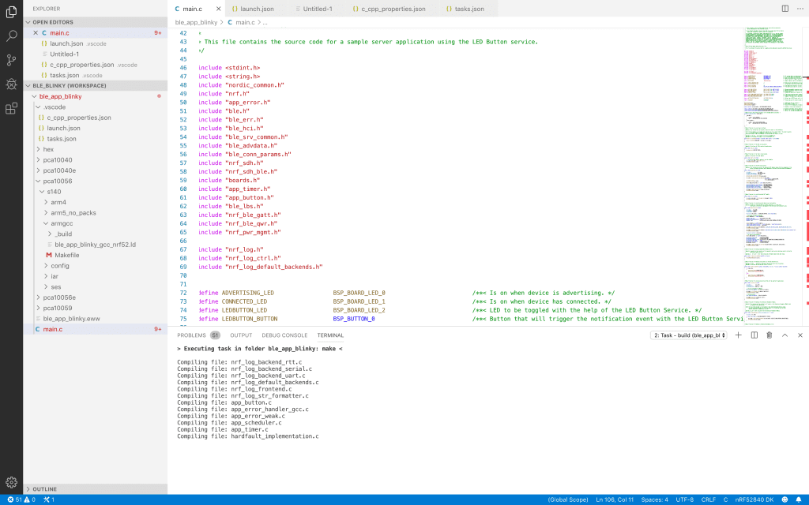The width and height of the screenshot is (809, 505).
Task: Click the tools icon in status bar
Action: pyautogui.click(x=49, y=499)
